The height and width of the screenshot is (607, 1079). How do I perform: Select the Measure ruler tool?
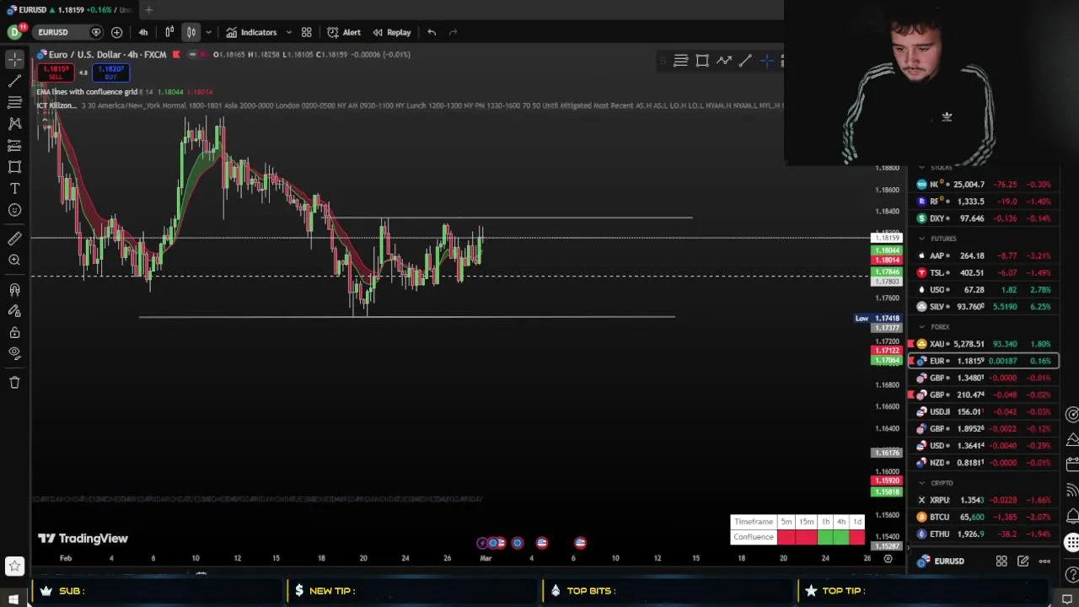click(14, 239)
